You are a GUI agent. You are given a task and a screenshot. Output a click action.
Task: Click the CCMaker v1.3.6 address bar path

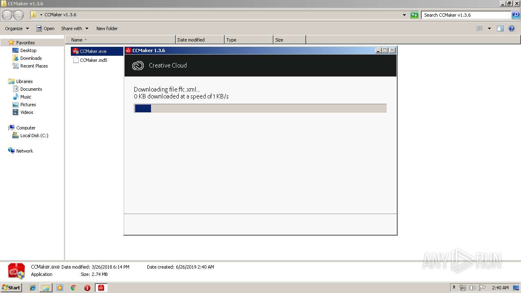coord(60,15)
